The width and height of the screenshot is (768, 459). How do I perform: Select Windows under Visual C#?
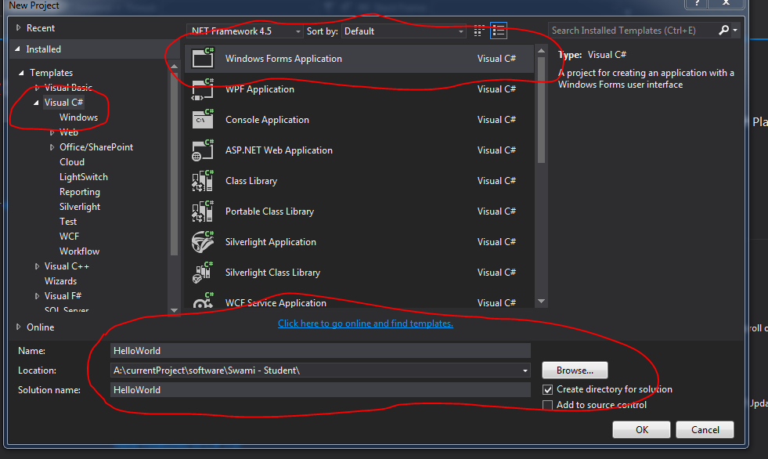(x=79, y=117)
